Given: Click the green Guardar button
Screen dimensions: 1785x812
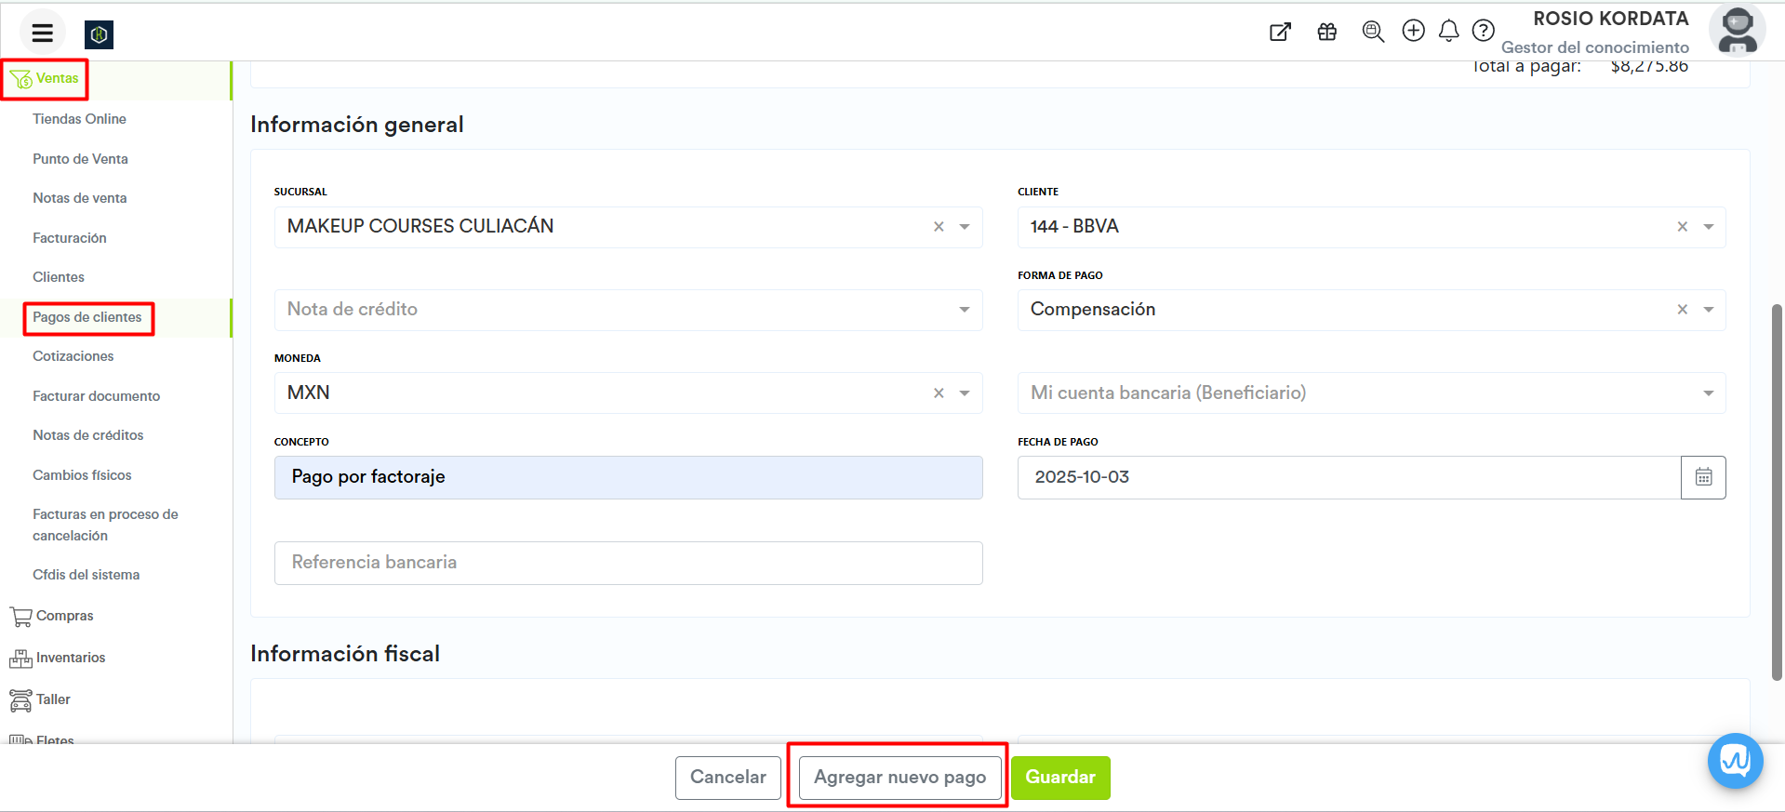Looking at the screenshot, I should tap(1059, 778).
